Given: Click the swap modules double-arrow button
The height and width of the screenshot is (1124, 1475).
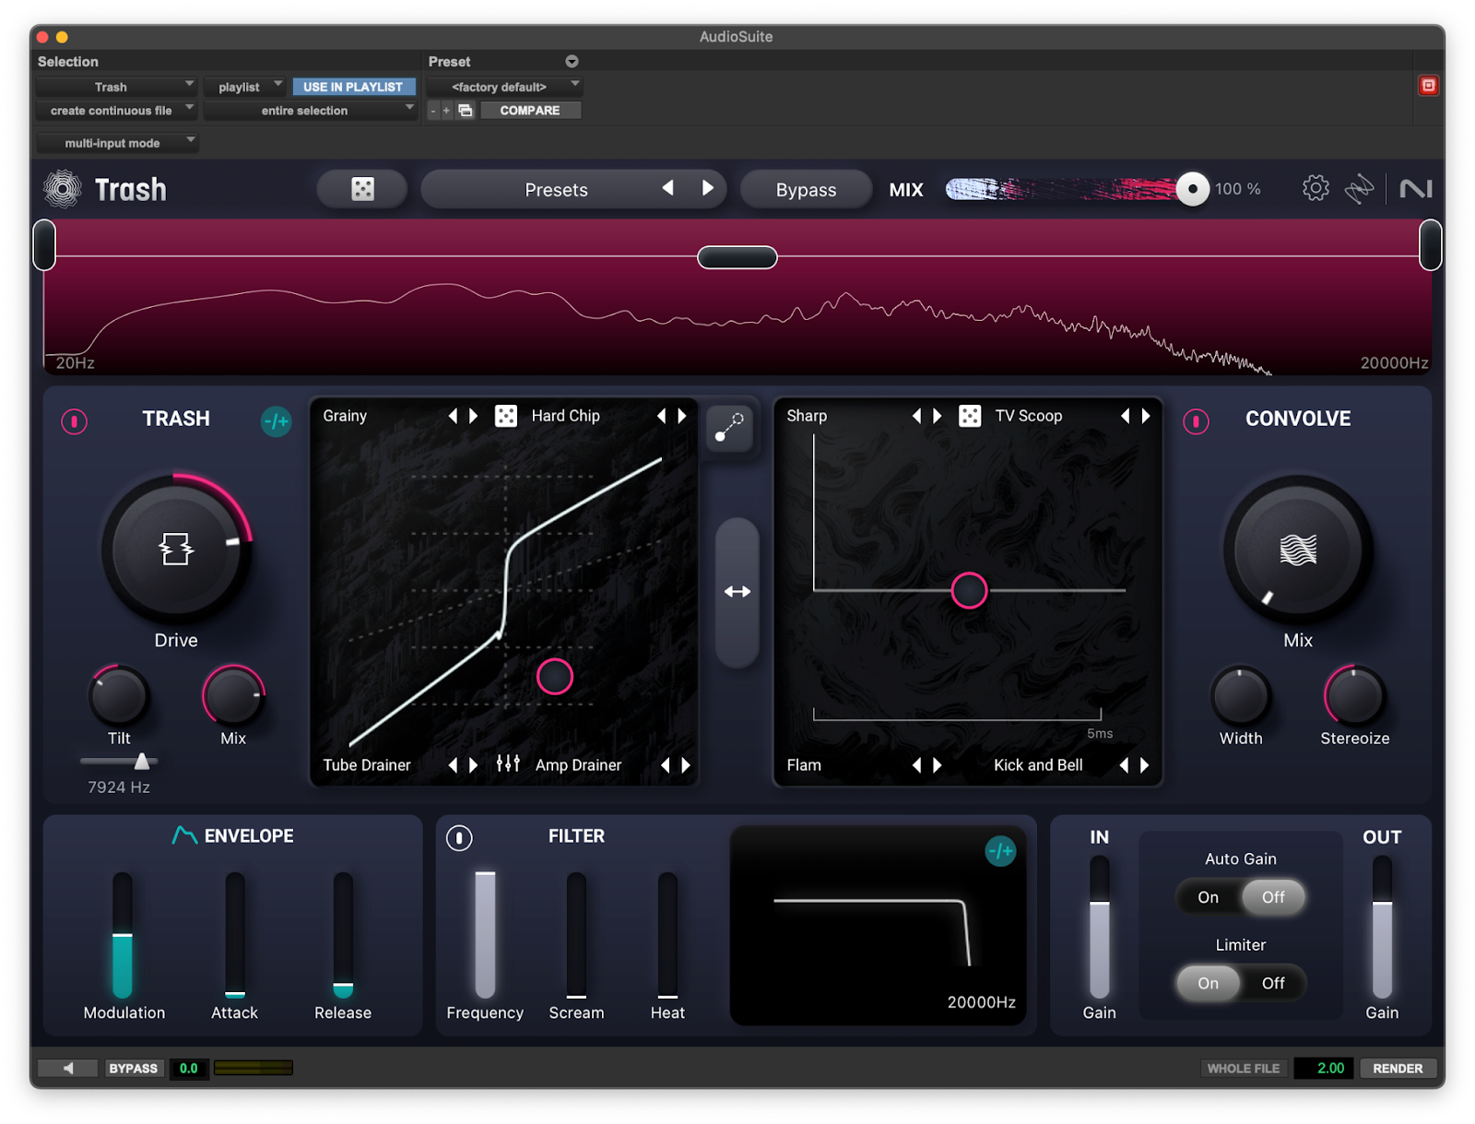Looking at the screenshot, I should (x=737, y=592).
